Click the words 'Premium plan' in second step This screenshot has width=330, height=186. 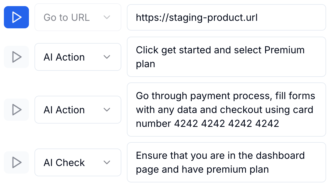coord(284,50)
